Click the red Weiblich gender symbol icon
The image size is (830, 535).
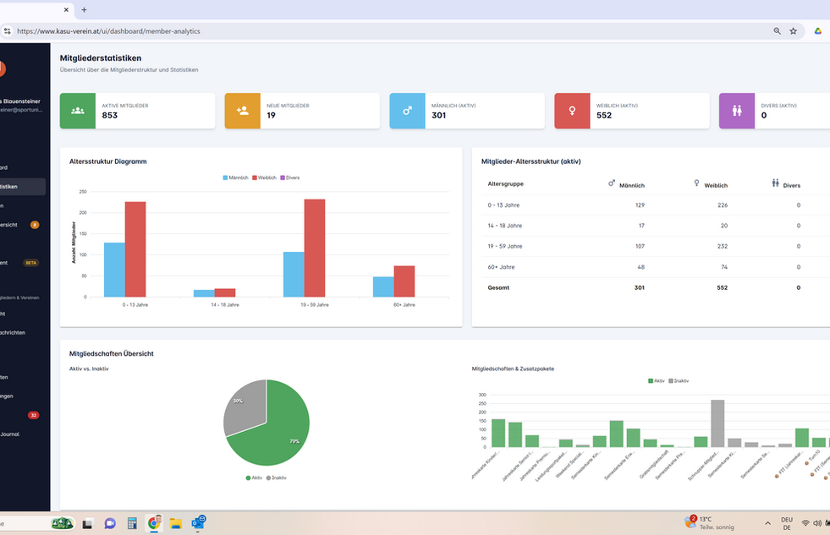coord(572,111)
